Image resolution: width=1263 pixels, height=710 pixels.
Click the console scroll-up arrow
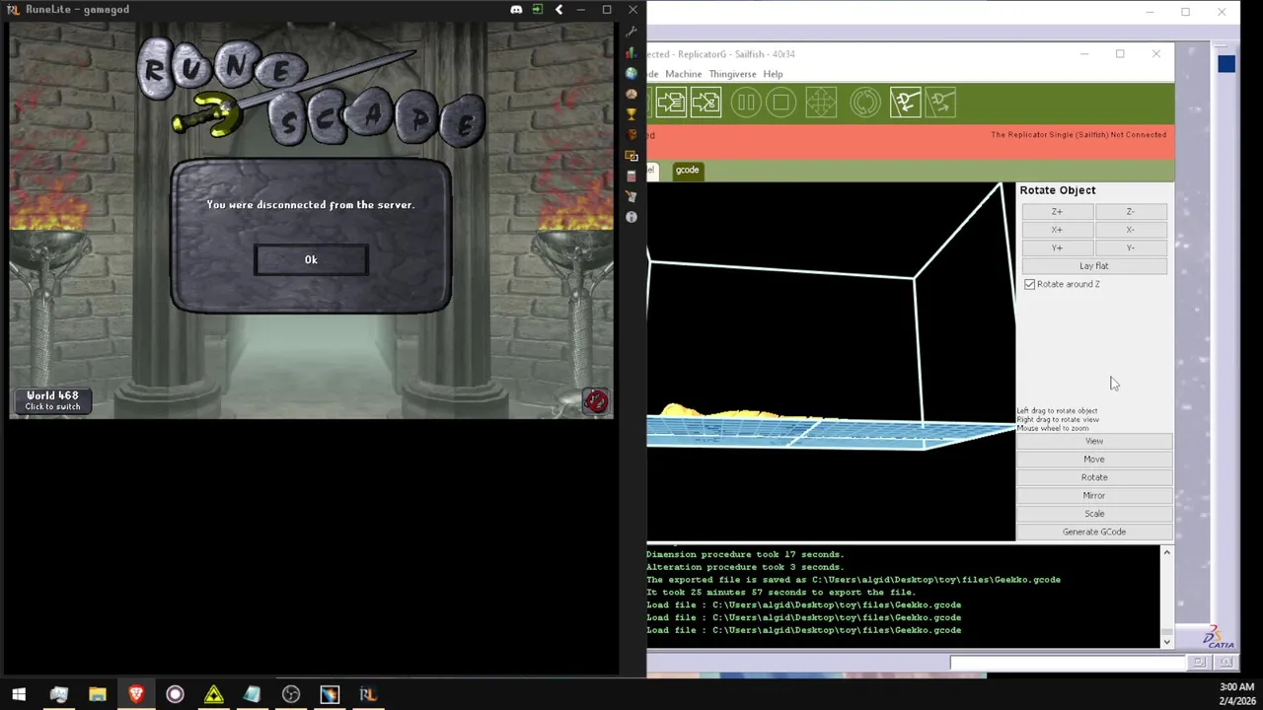[1166, 553]
